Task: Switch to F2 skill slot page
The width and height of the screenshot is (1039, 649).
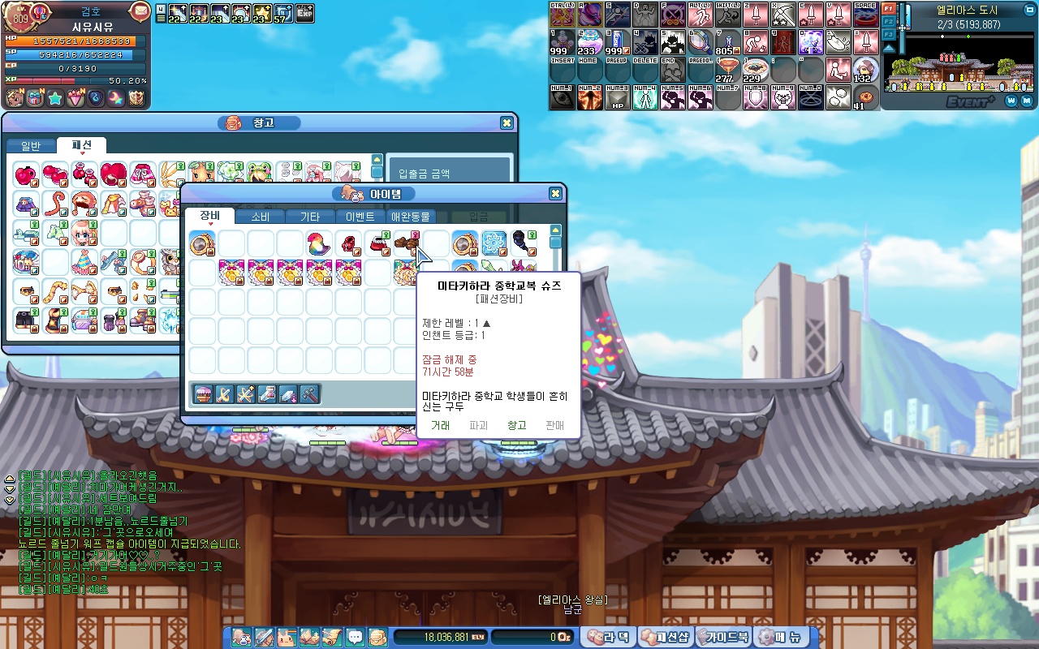Action: 889,22
